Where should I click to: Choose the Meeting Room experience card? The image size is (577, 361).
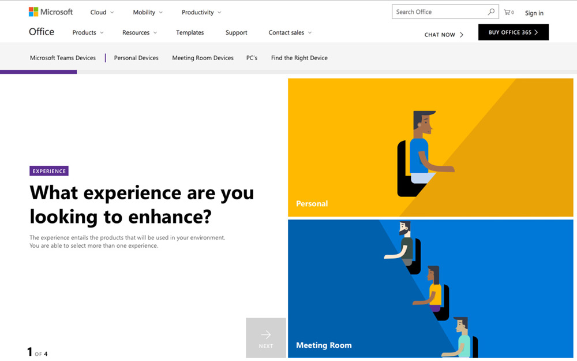pyautogui.click(x=430, y=289)
